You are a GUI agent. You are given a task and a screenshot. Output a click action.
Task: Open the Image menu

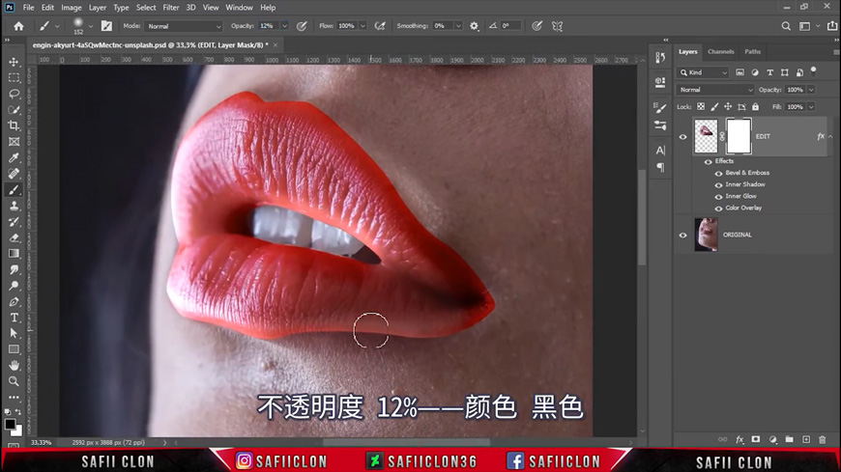pos(72,8)
